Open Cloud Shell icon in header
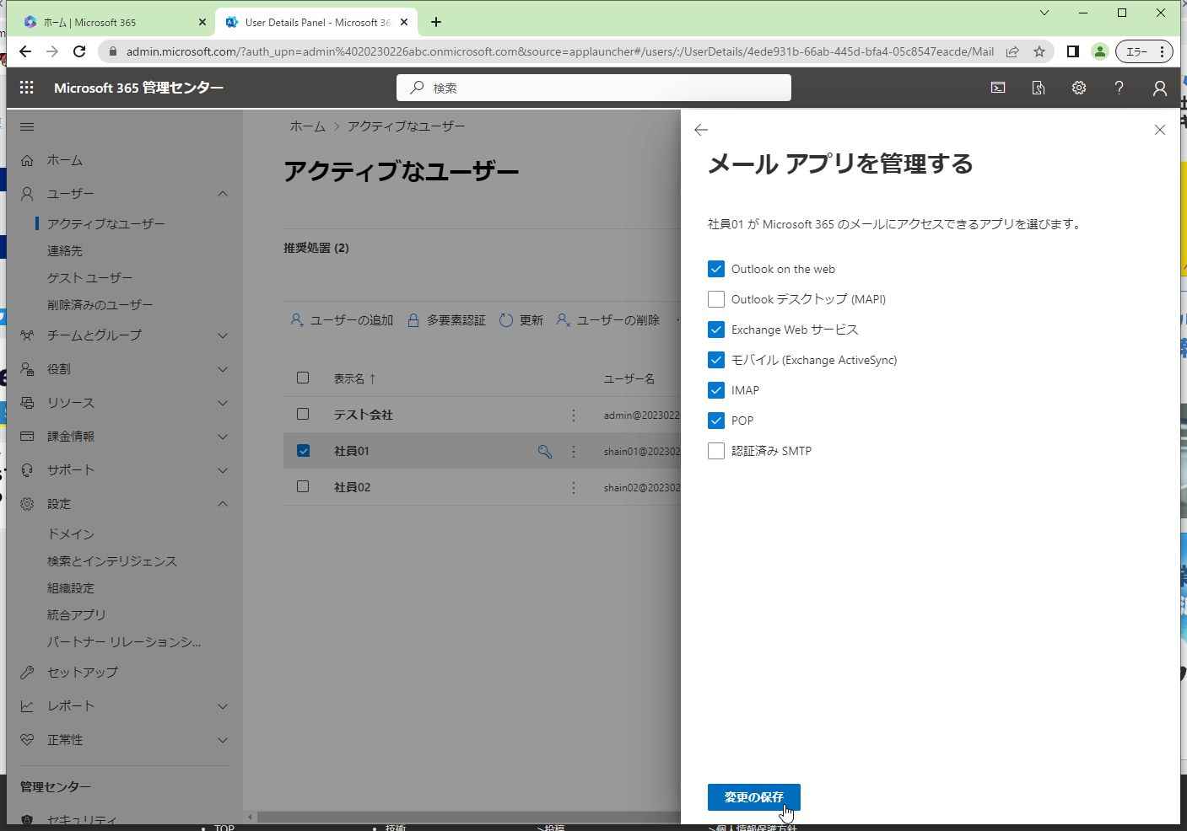 point(998,88)
